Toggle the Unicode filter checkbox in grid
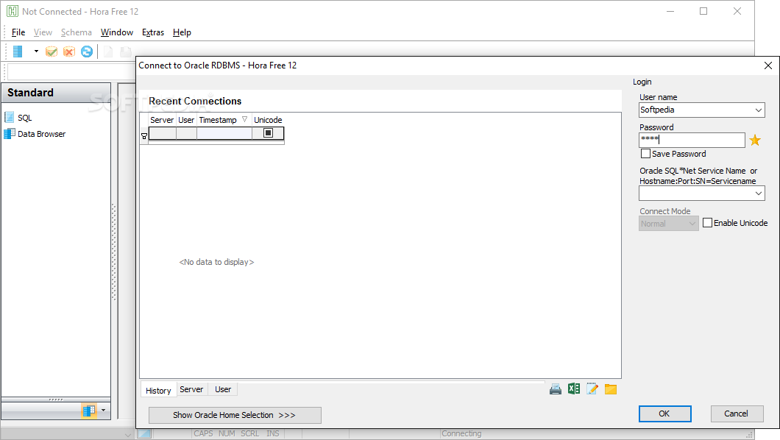 268,132
